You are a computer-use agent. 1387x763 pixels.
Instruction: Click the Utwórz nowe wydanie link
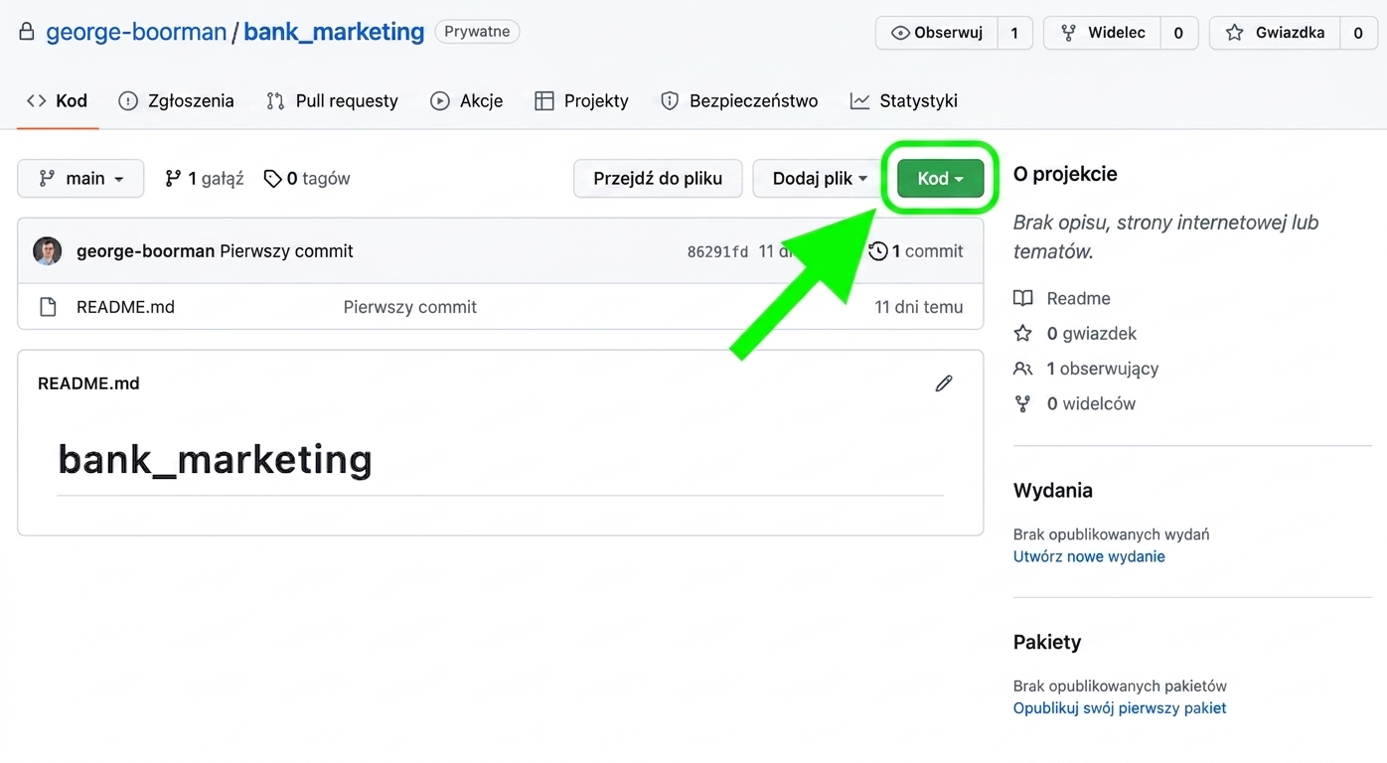coord(1089,556)
